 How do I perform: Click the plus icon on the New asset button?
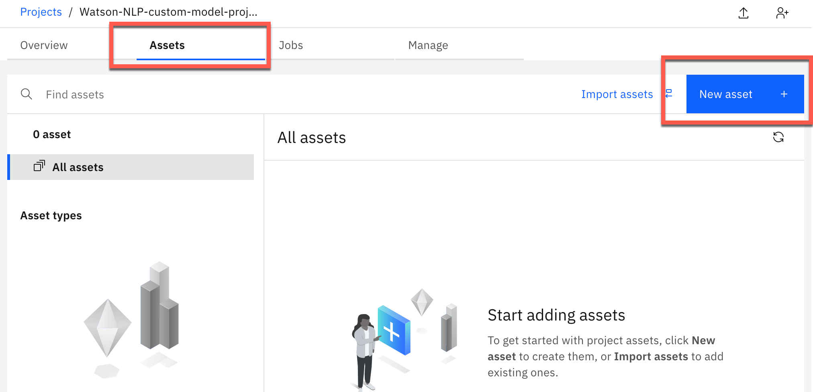784,94
